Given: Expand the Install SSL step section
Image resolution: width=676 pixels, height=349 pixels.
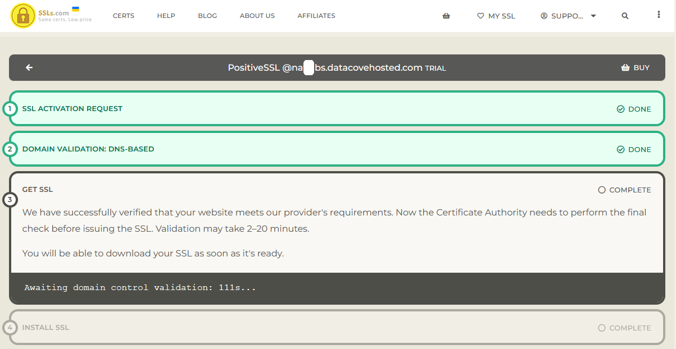Looking at the screenshot, I should pos(46,328).
